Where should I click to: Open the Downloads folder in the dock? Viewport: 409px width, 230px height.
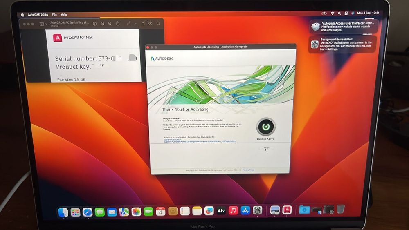pyautogui.click(x=304, y=210)
